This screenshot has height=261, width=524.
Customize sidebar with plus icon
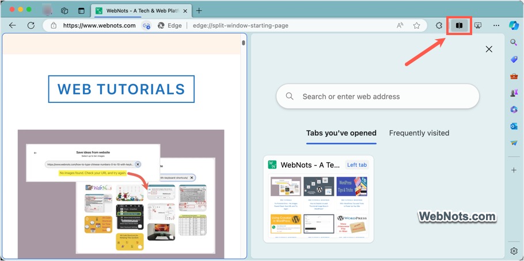pos(514,170)
